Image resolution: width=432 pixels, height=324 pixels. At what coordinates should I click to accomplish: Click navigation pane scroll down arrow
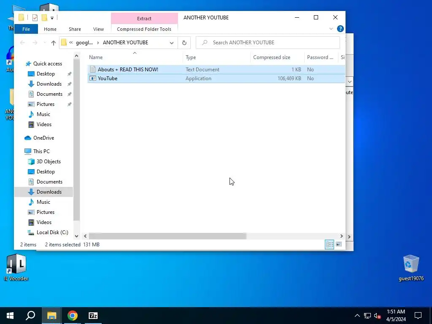click(77, 236)
